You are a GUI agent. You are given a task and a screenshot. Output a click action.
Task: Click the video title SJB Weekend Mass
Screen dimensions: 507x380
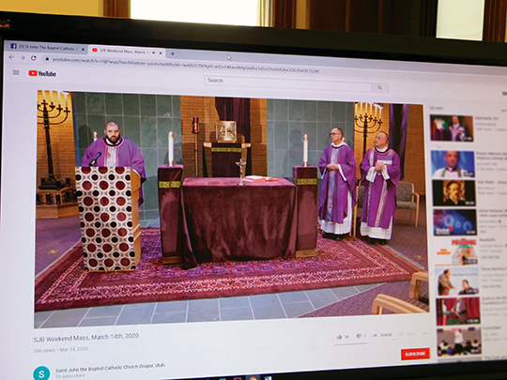86,338
